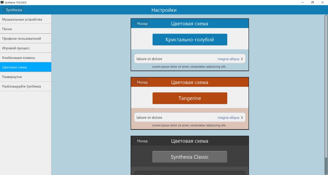Click Назад in the dark Classic preview
The width and height of the screenshot is (328, 175).
coord(141,141)
